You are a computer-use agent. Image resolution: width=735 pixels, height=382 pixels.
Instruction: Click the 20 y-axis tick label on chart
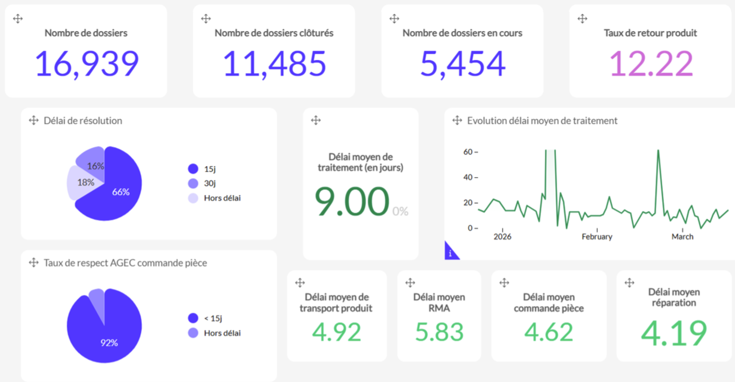pos(468,203)
